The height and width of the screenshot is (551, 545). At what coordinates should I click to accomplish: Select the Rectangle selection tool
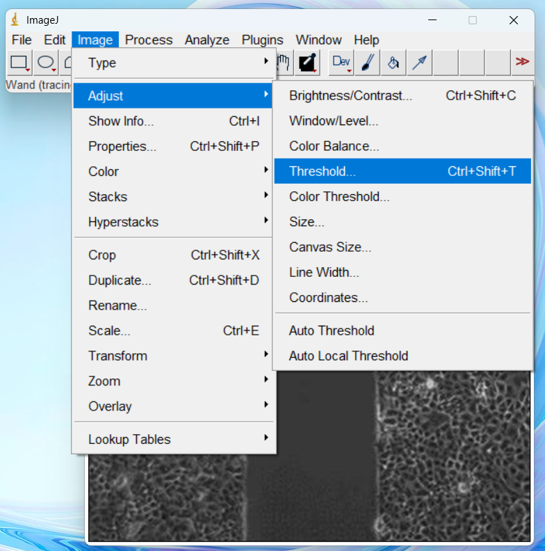coord(19,63)
